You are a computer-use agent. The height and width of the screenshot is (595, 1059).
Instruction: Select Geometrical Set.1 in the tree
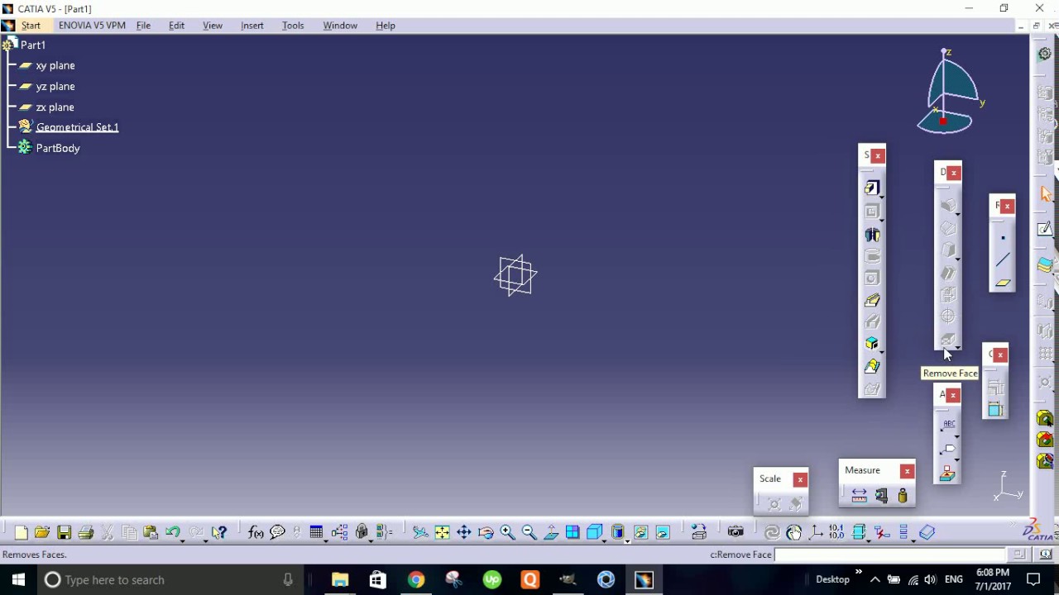point(77,127)
